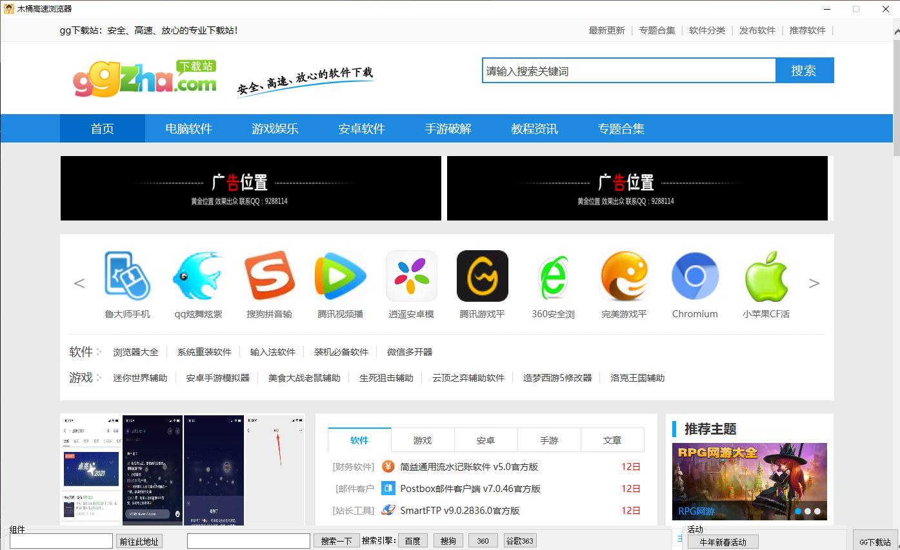
Task: Click the SmartFTP software icon
Action: point(388,510)
